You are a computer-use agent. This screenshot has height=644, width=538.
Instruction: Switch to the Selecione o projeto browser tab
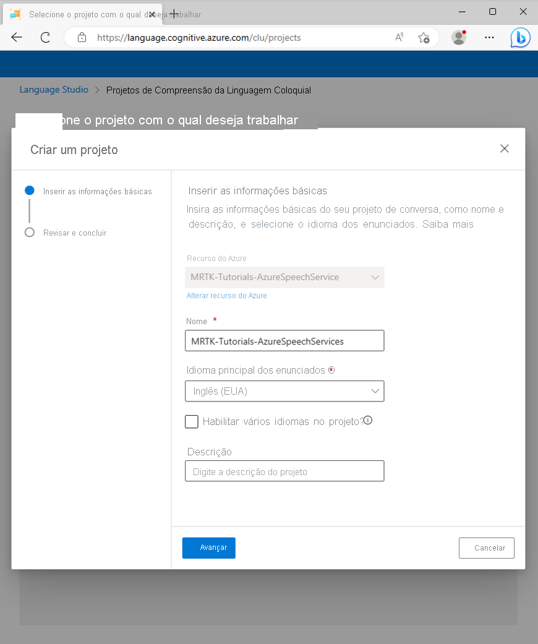click(82, 14)
